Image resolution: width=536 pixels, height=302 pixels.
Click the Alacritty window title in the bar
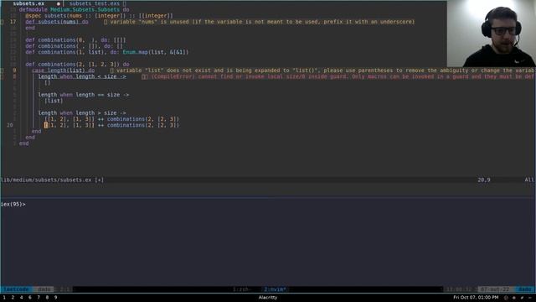tap(268, 298)
